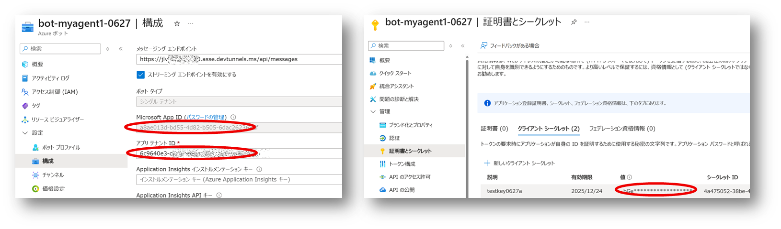Switch to 証明書 (0) tab
The height and width of the screenshot is (229, 781).
[x=494, y=128]
